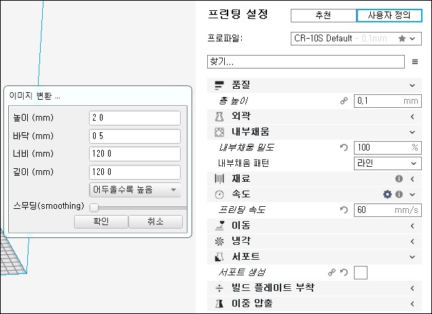Viewport: 432px width, 314px height.
Task: Reset 프린팅 속도 with its revert arrow
Action: tap(344, 210)
